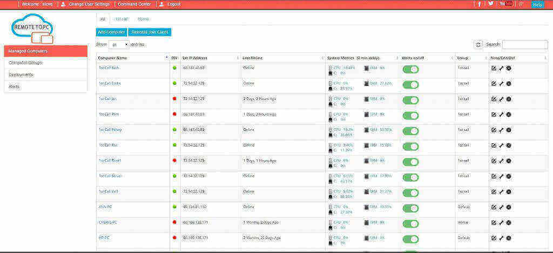Click the delete icon for 1st Call Jan
The height and width of the screenshot is (253, 553).
click(509, 99)
